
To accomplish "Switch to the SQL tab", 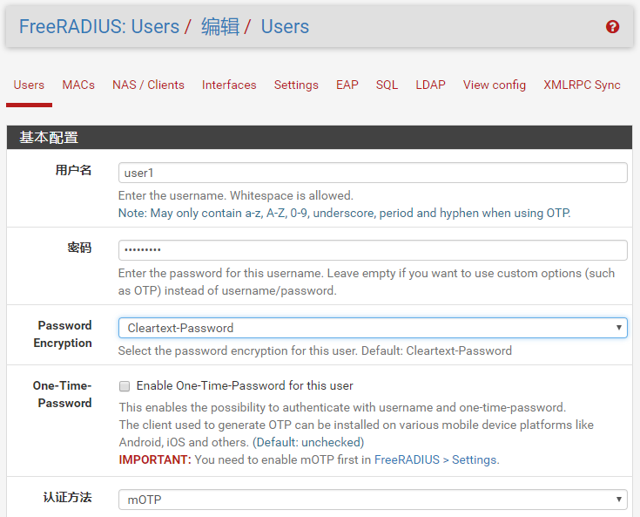I will [387, 85].
